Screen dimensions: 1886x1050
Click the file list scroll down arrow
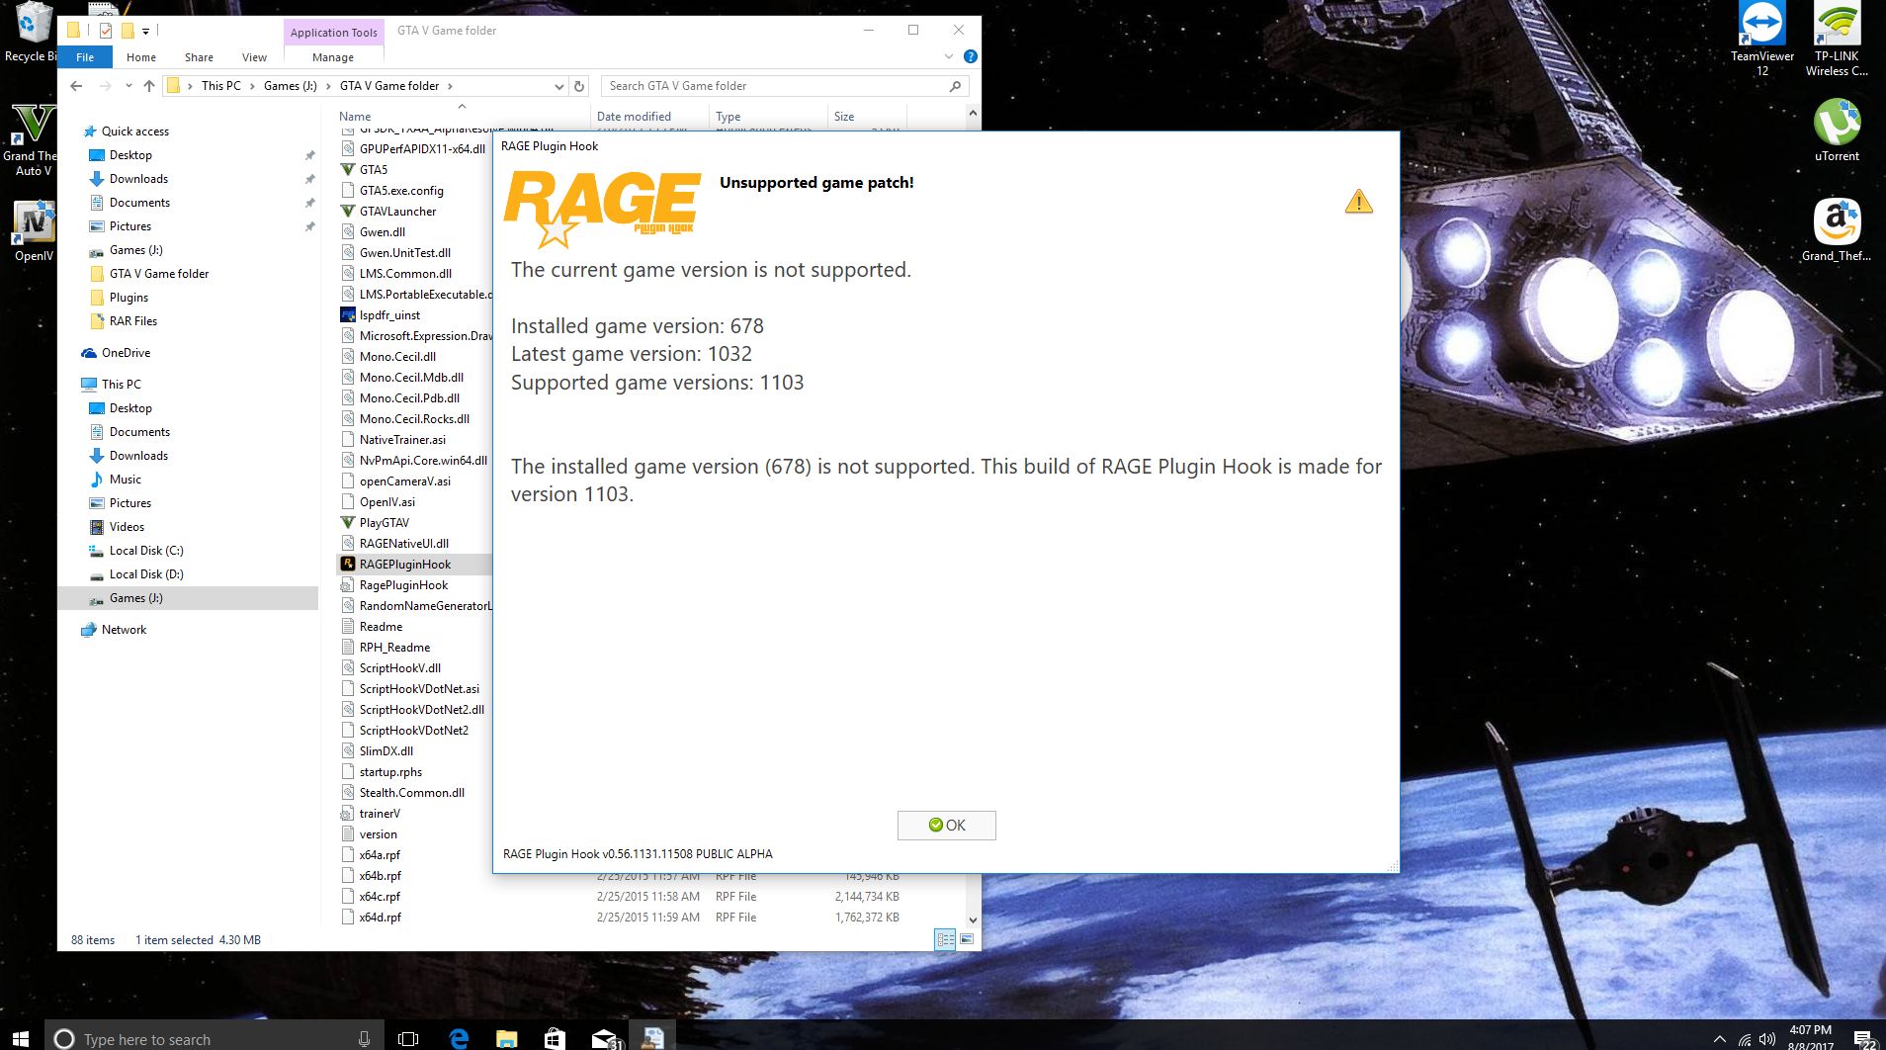point(973,919)
